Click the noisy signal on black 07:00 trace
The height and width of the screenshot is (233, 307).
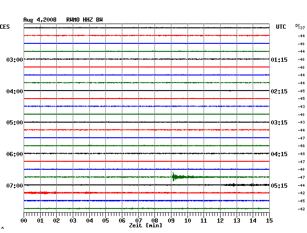(247, 185)
